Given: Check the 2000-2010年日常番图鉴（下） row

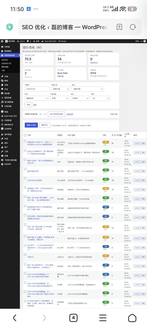Looking at the screenshot, I should pos(25,273).
